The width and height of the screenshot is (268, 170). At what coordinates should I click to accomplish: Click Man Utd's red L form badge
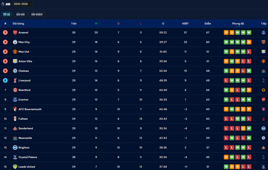coord(249,52)
